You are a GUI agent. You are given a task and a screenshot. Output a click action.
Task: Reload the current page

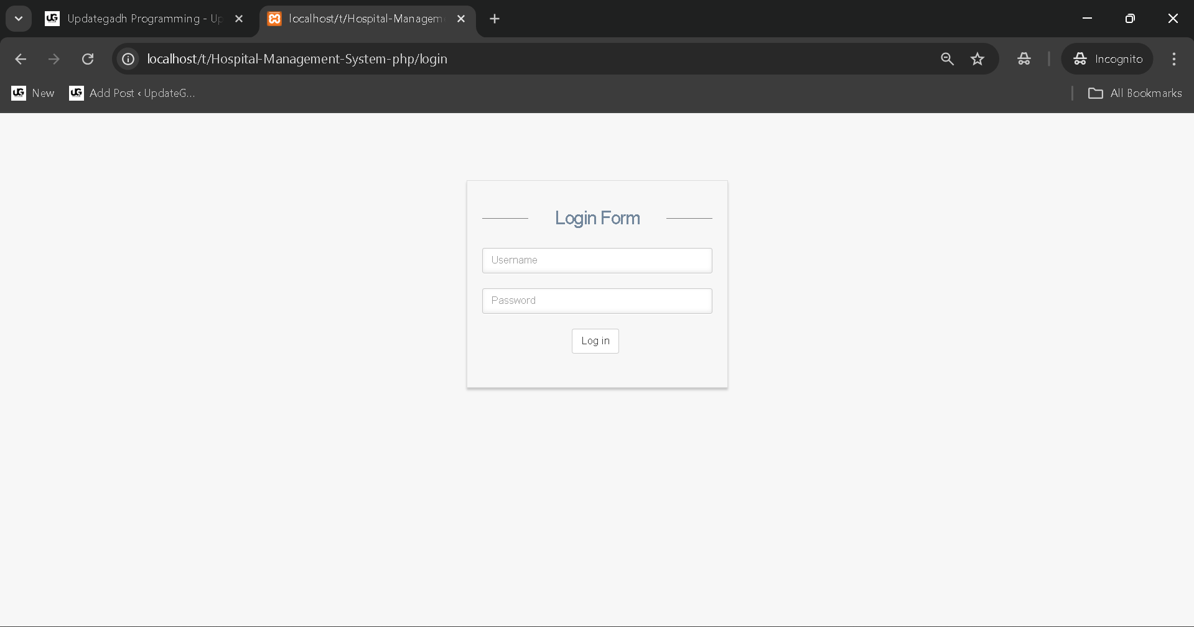(88, 59)
